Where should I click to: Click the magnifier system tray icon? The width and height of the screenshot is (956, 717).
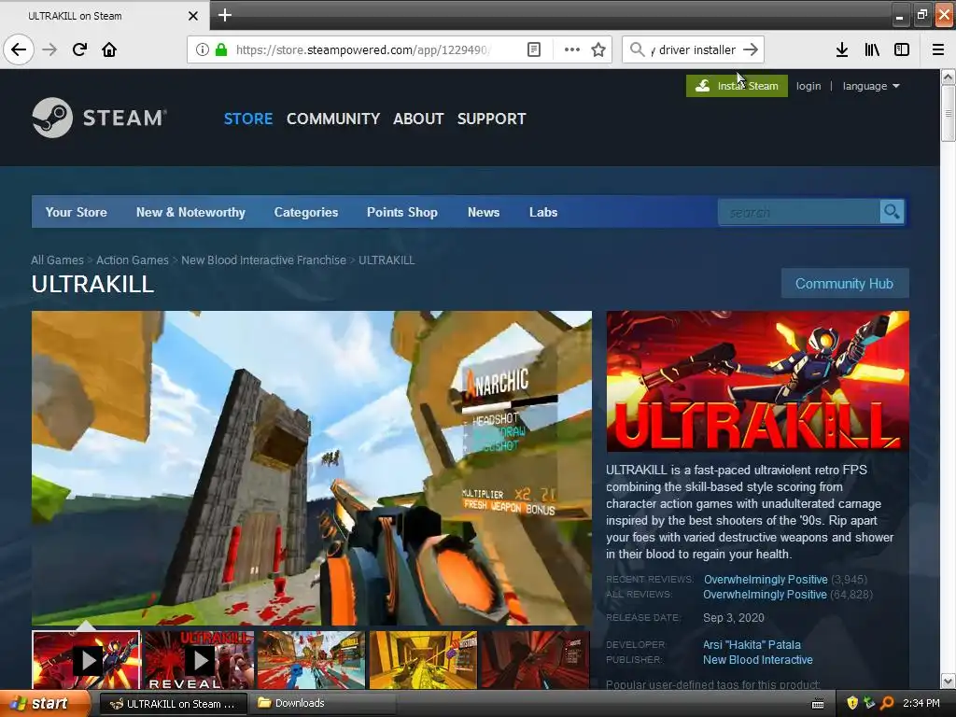point(888,703)
